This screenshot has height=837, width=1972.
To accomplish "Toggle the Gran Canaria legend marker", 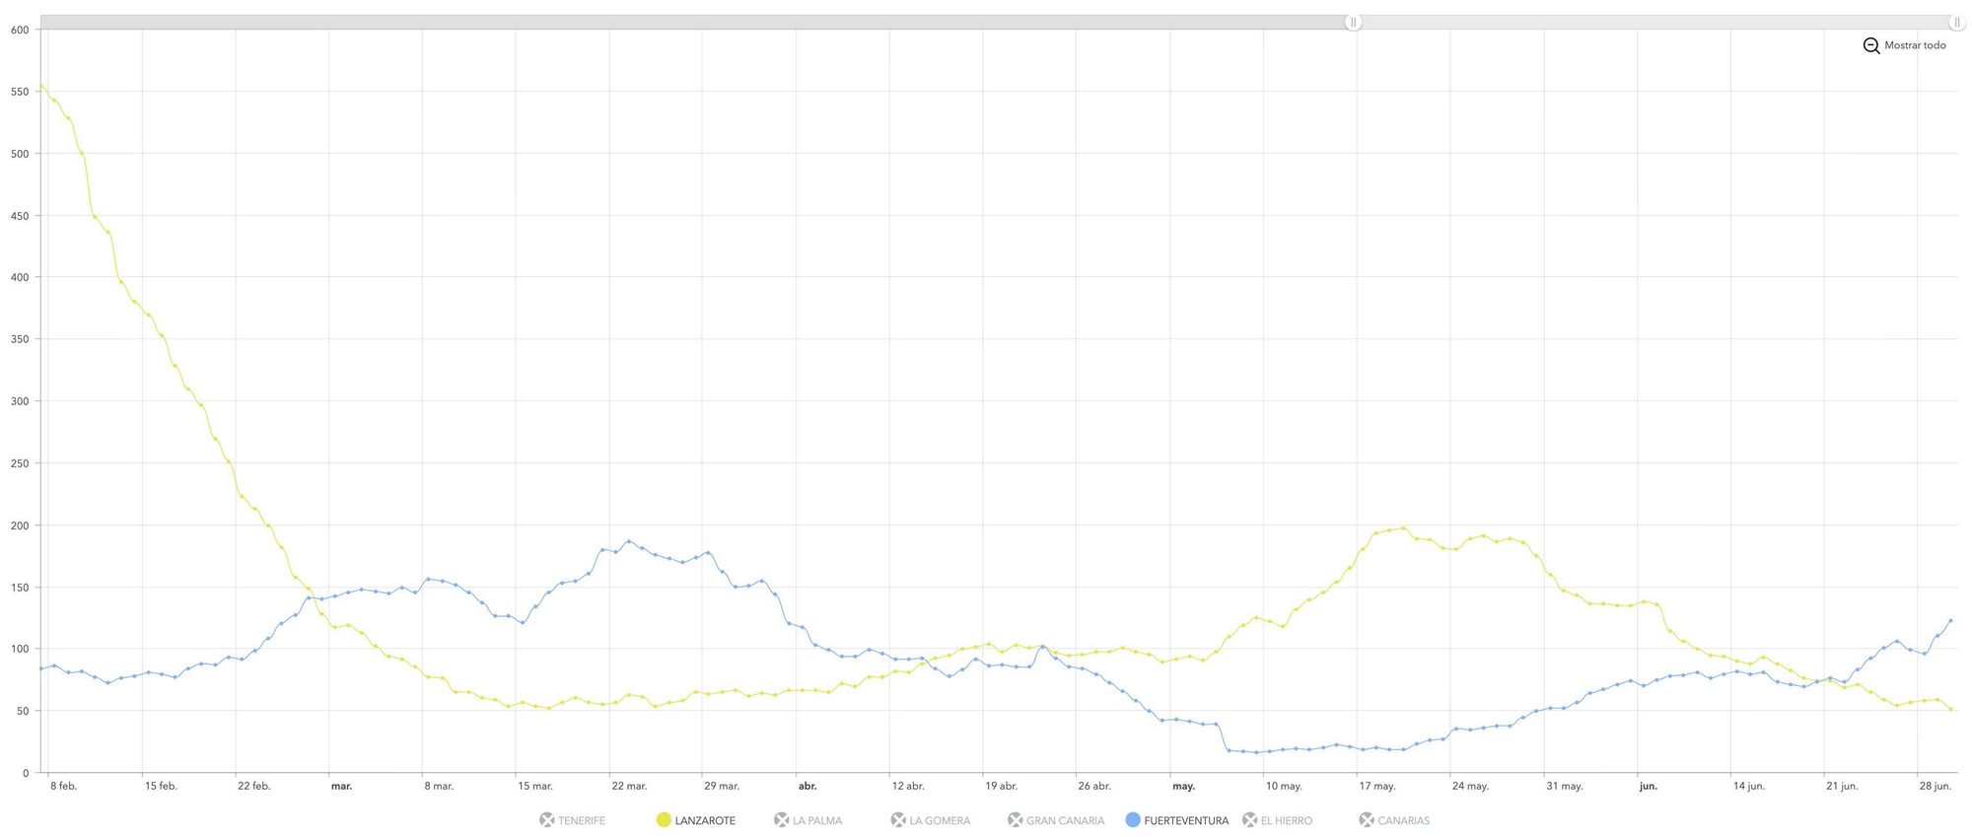I will [x=1015, y=820].
